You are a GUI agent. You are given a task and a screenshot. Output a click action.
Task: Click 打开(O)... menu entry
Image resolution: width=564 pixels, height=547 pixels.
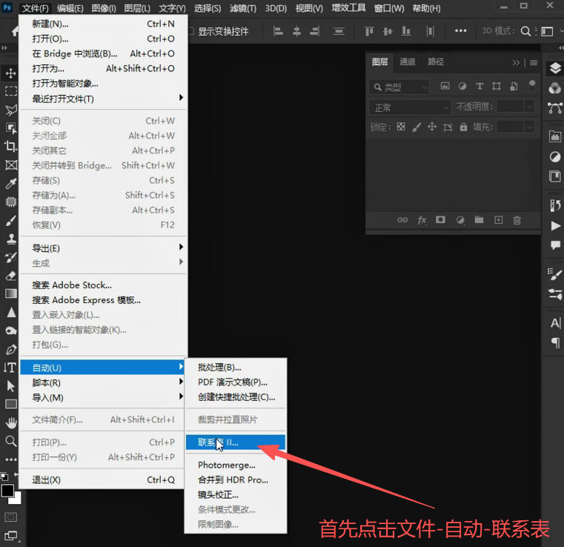coord(104,39)
